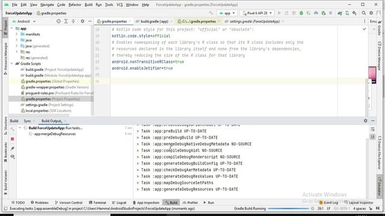
Task: Open the app run configuration dropdown
Action: [x=227, y=13]
